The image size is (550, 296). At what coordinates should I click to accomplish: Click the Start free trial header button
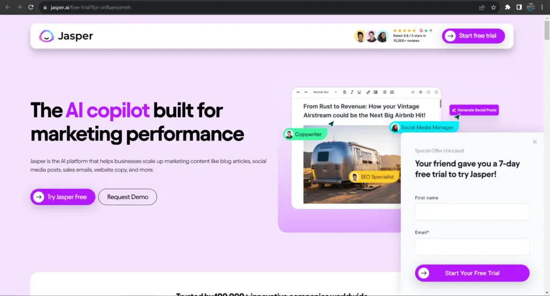coord(473,36)
